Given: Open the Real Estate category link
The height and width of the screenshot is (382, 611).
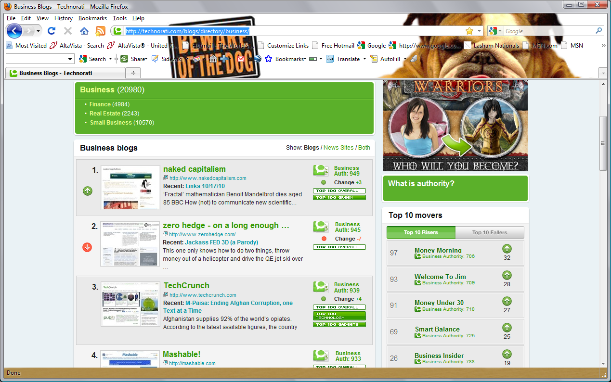Looking at the screenshot, I should point(105,114).
